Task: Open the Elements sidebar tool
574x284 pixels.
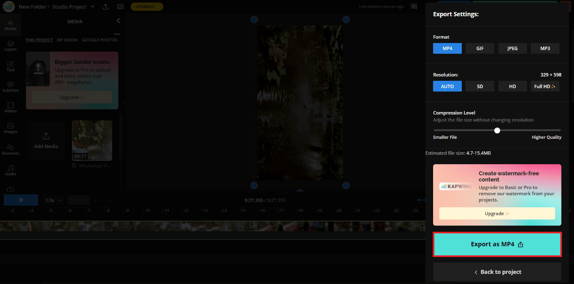Action: tap(10, 150)
